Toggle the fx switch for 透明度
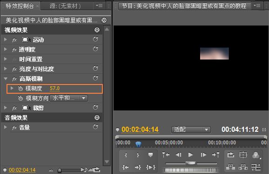Viewport: 269px width, 174px height. point(14,50)
